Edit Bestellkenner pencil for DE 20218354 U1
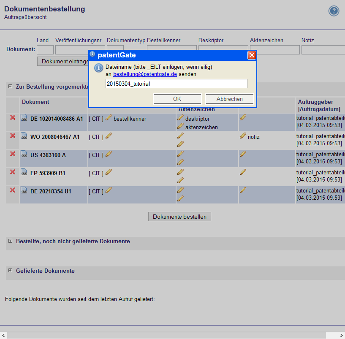Viewport: 345px width, 339px height. click(x=109, y=190)
